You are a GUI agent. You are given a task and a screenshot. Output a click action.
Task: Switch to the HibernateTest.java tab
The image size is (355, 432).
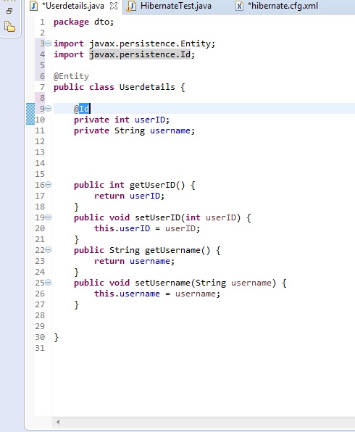tap(176, 6)
